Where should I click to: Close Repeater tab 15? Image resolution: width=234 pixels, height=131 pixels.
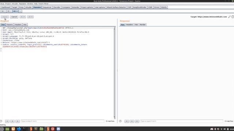click(11, 11)
